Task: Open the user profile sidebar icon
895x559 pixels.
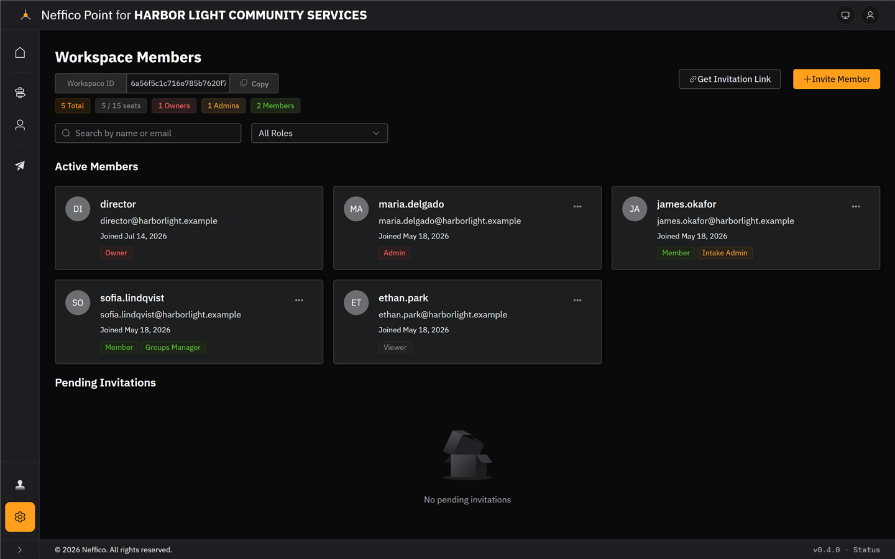Action: 20,125
